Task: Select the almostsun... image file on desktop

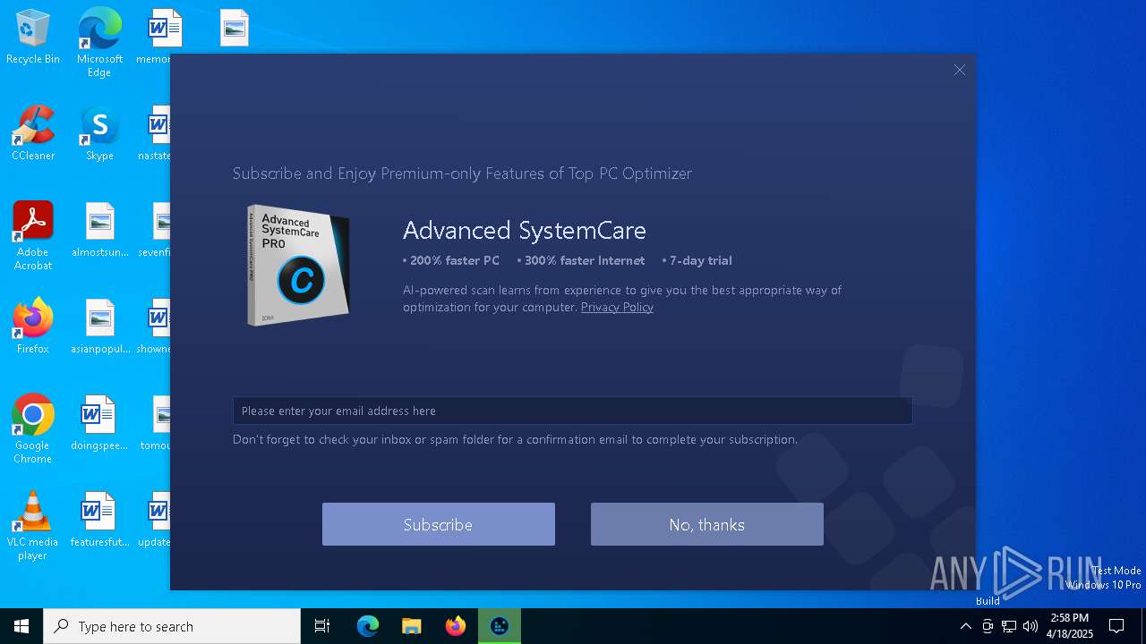Action: (x=100, y=231)
